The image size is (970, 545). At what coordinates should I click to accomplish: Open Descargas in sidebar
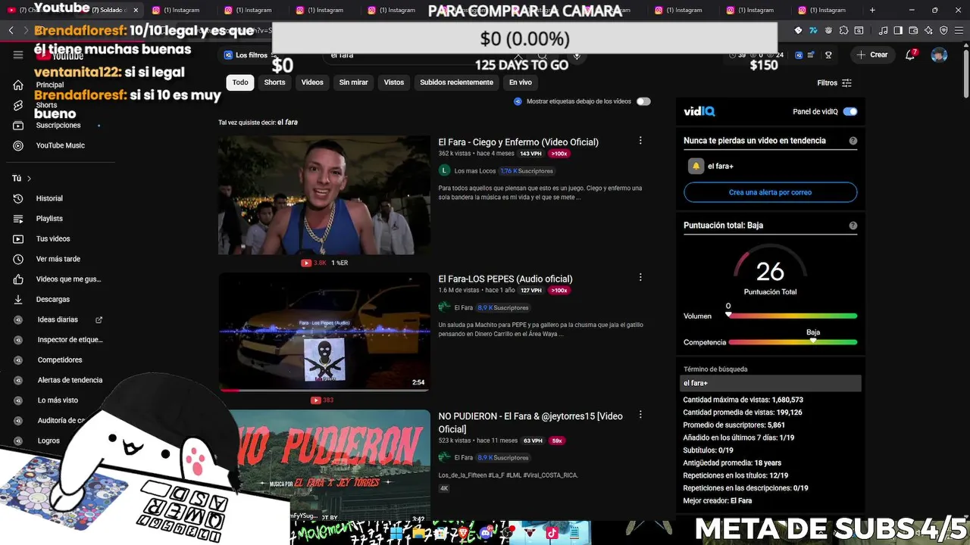[52, 299]
